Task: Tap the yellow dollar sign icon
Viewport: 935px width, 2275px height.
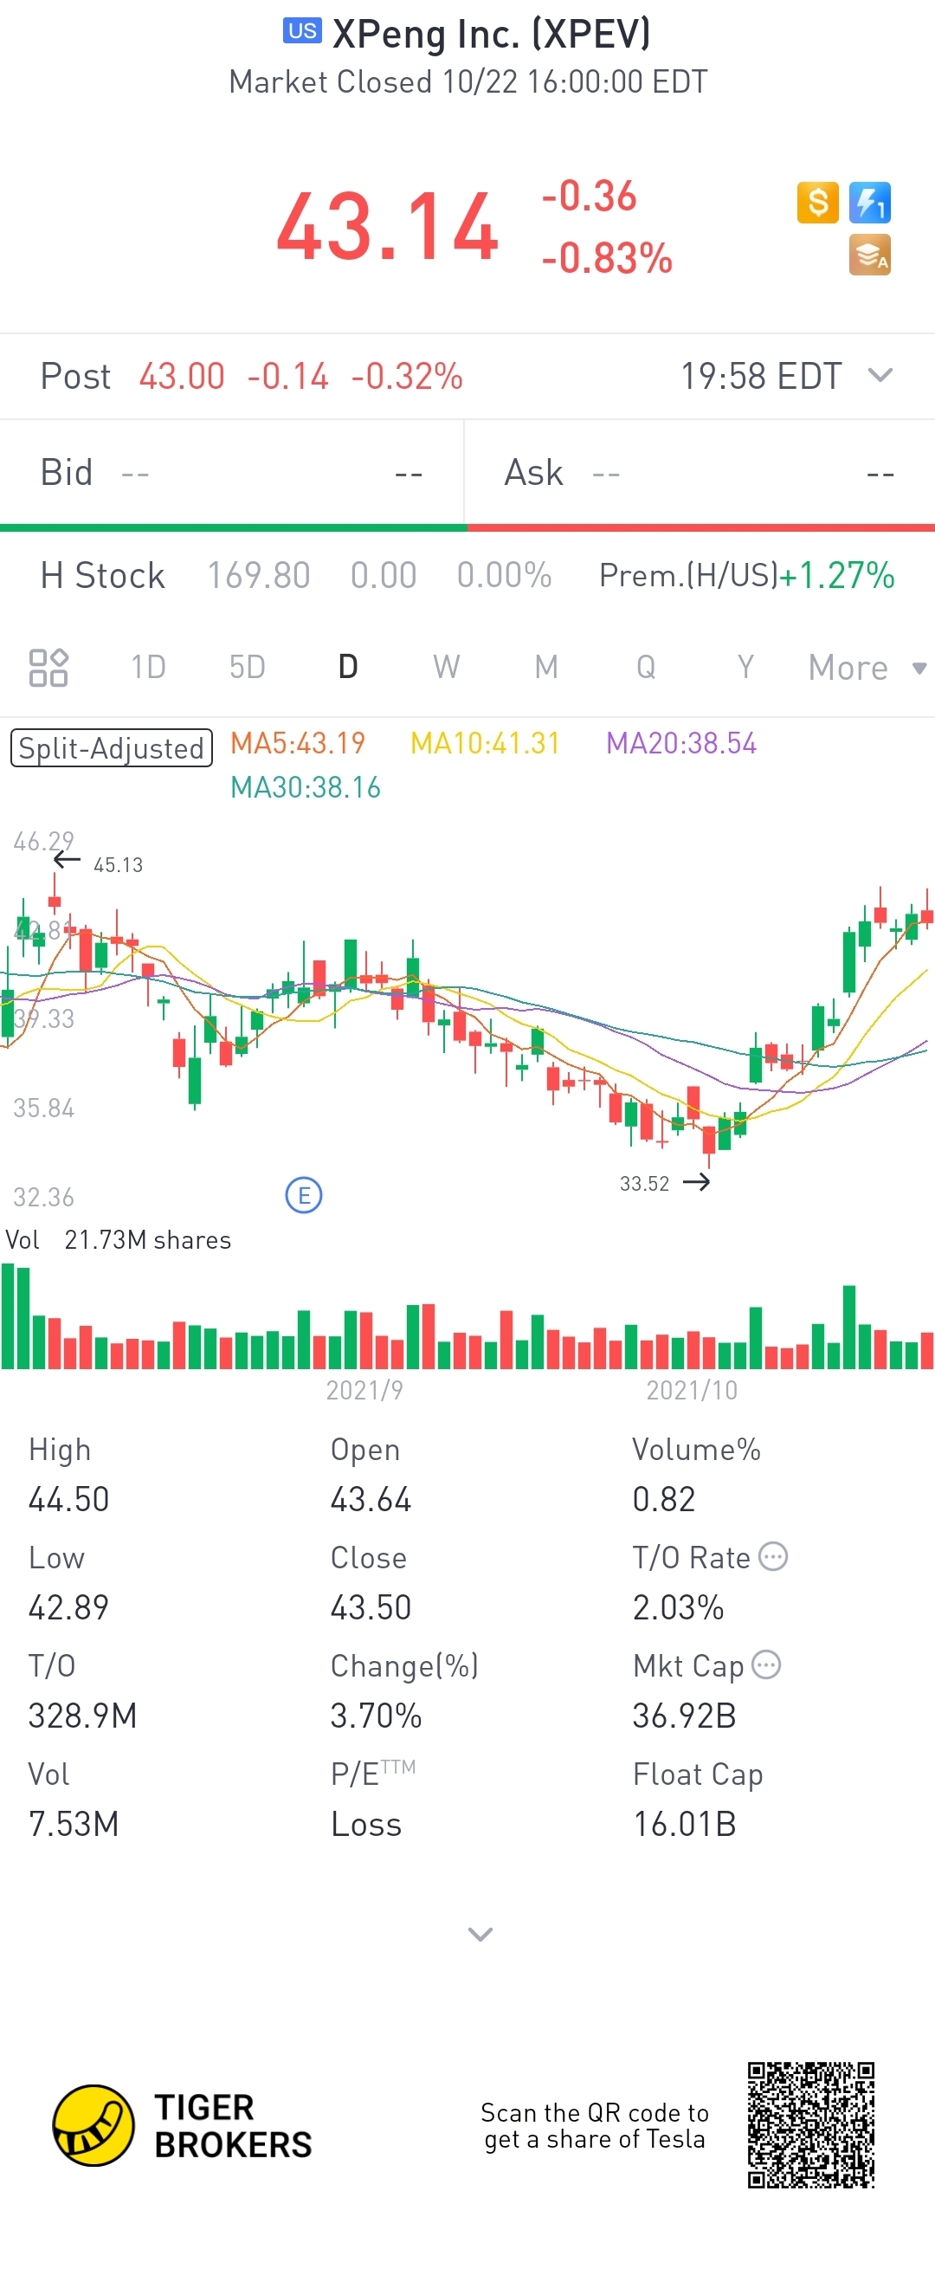Action: click(817, 203)
